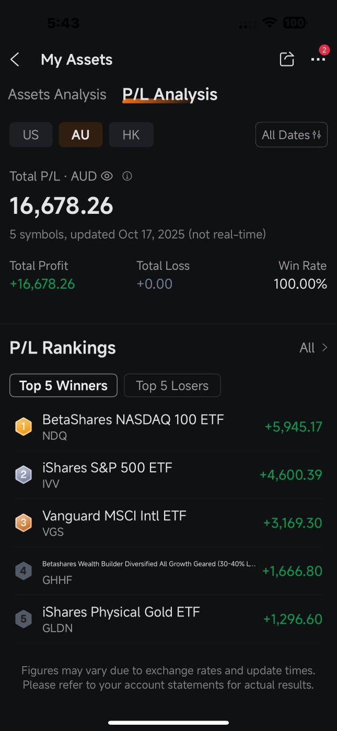Switch to Assets Analysis tab
337x731 pixels.
coord(57,95)
